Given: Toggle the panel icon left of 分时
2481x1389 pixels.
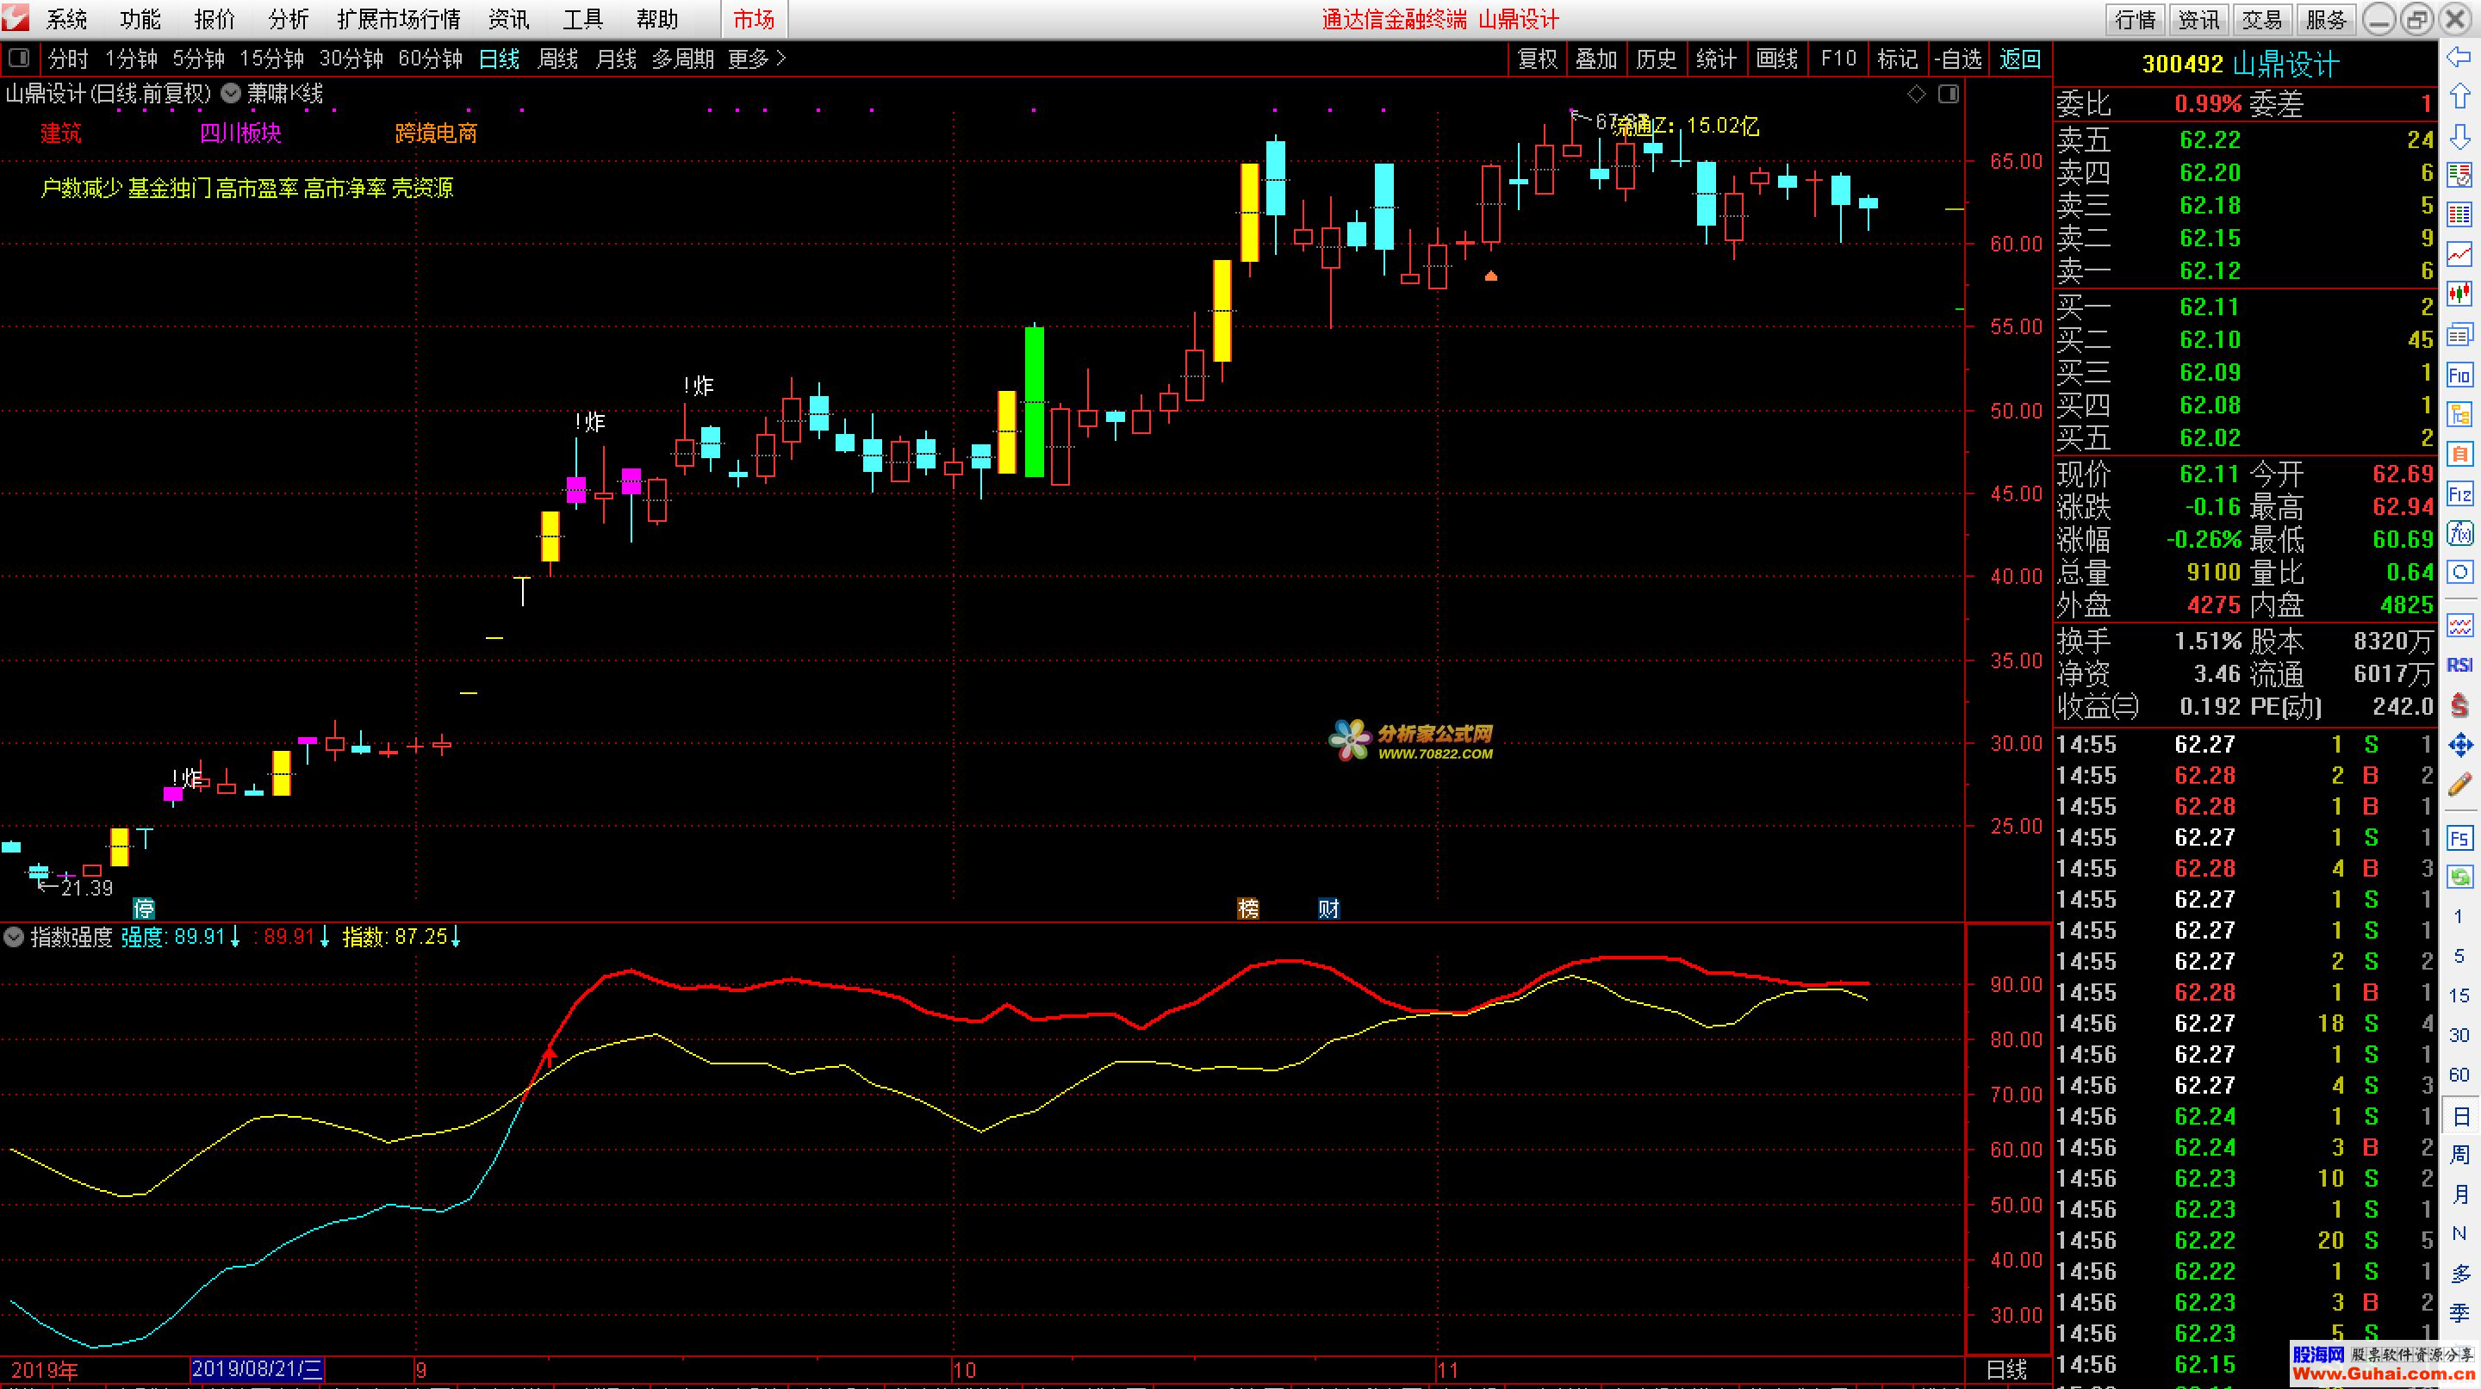Looking at the screenshot, I should [18, 59].
